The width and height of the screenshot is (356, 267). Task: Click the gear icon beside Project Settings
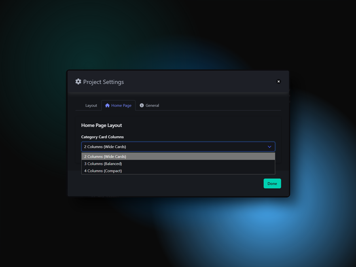pos(78,82)
